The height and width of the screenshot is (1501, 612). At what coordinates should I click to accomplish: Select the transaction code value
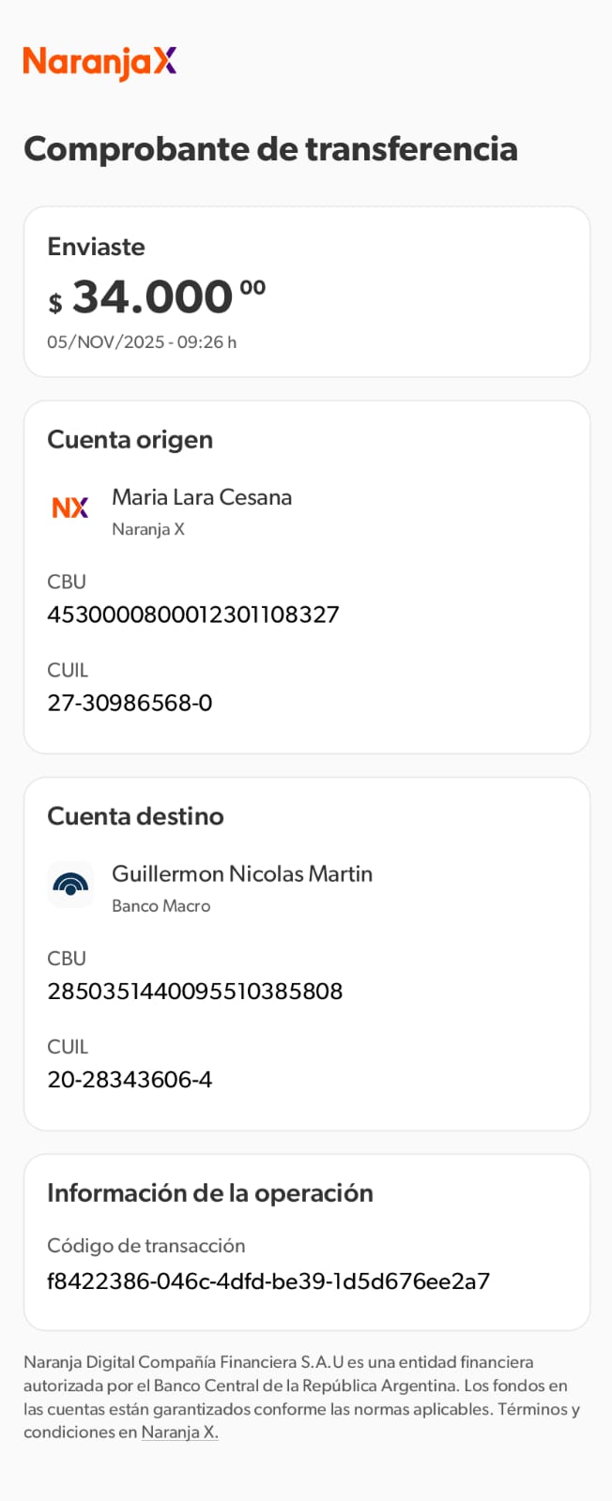[268, 1281]
